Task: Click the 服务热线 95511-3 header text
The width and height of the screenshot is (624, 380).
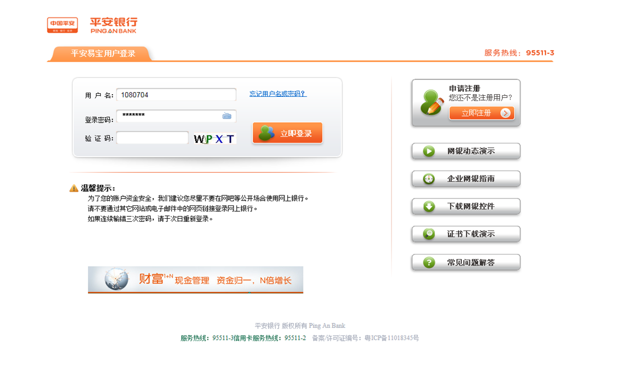Action: (x=519, y=53)
